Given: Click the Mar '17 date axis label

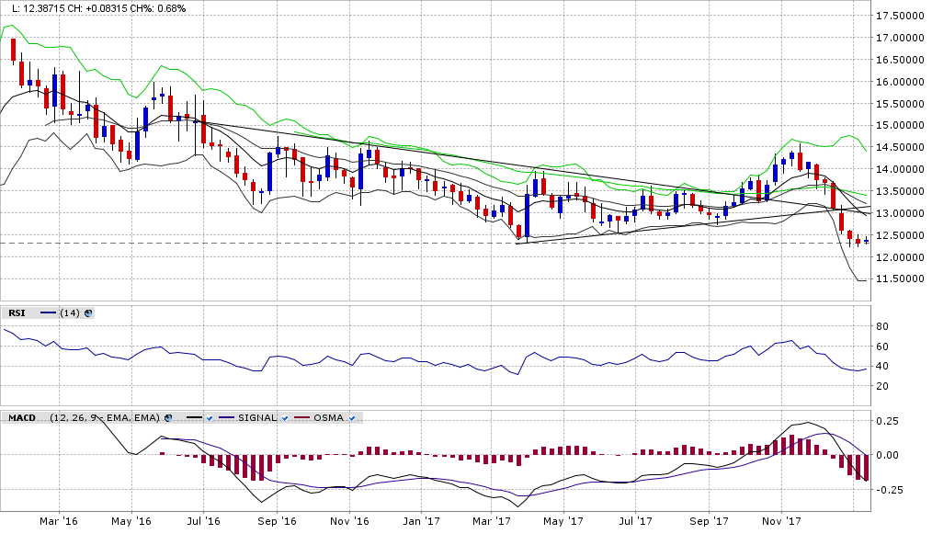Looking at the screenshot, I should [x=492, y=521].
